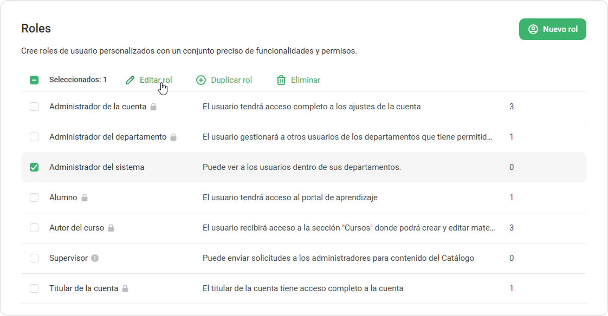Uncheck the Administrador del sistema checkbox
This screenshot has height=316, width=608.
[34, 167]
